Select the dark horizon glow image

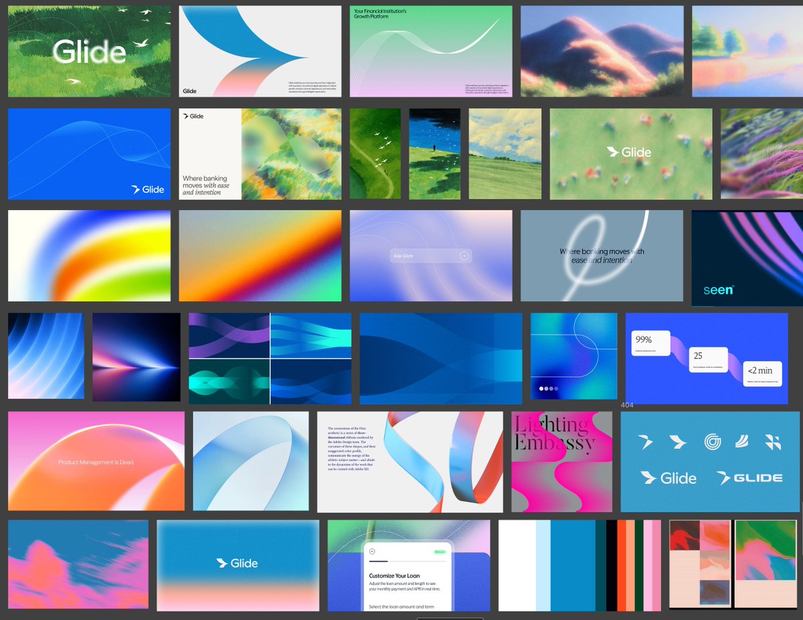[x=137, y=357]
